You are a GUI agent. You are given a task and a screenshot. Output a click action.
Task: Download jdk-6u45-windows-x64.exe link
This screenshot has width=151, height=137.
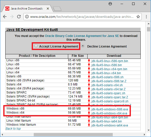pos(109,113)
